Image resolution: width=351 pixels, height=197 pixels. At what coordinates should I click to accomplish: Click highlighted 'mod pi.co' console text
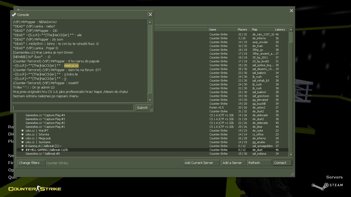[71, 66]
